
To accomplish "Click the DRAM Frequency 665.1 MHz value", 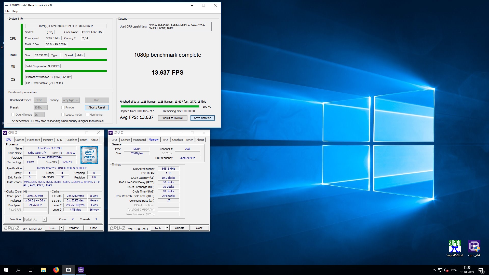I will pyautogui.click(x=168, y=169).
